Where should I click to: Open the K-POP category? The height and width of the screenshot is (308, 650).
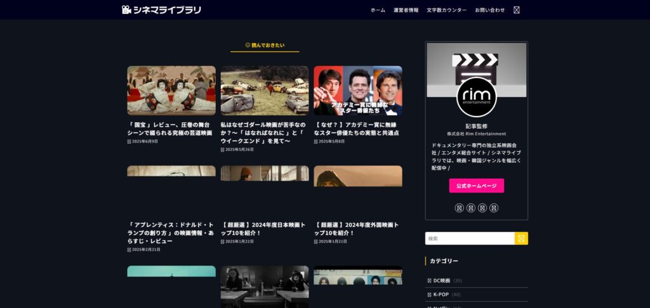(441, 295)
